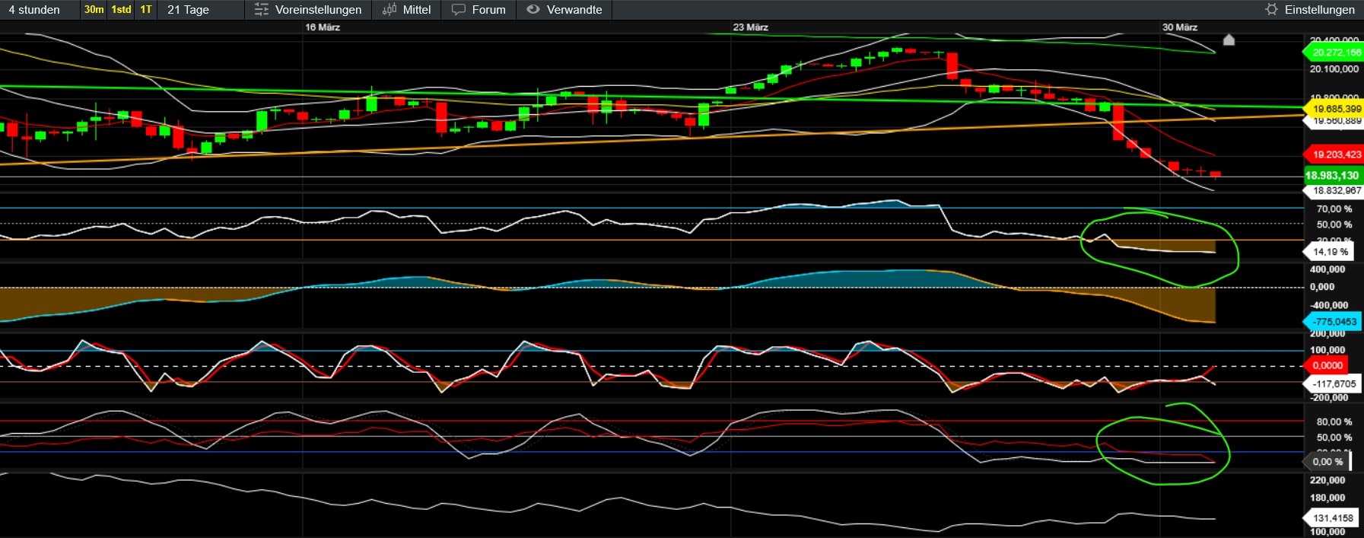Click the red 0,0000 CCI value tag
Image resolution: width=1364 pixels, height=538 pixels.
pos(1327,365)
